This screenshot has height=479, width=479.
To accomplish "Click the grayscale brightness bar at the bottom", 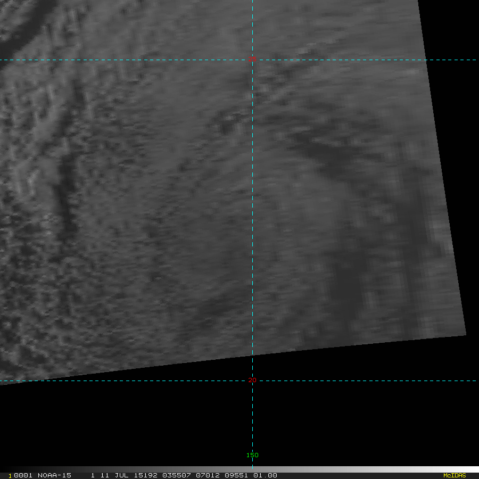I will (x=240, y=469).
